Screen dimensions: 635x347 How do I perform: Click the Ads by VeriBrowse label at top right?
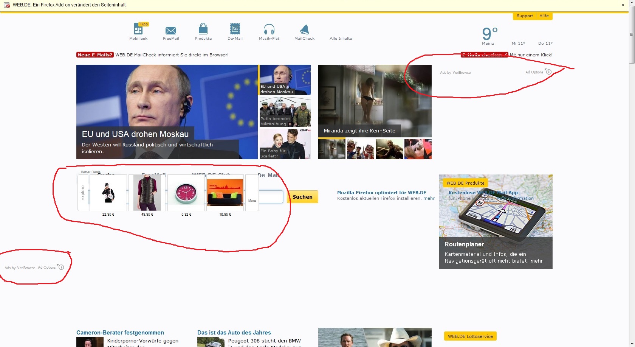pos(455,72)
